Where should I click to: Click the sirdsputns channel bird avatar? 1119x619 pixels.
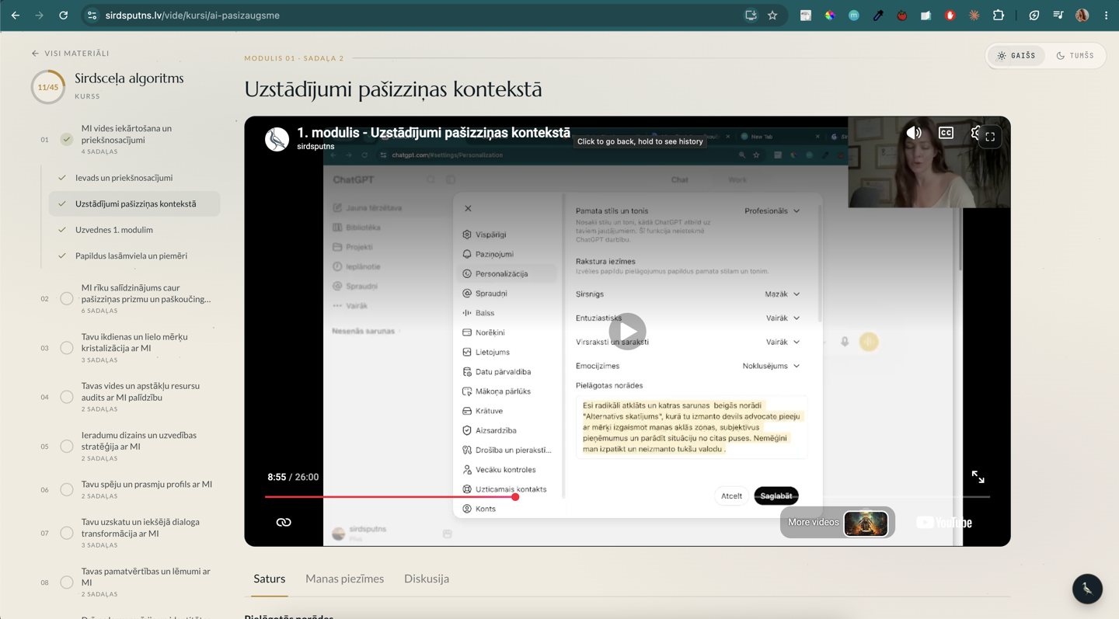(277, 139)
